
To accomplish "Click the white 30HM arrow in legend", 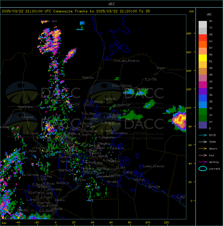I will [203, 142].
